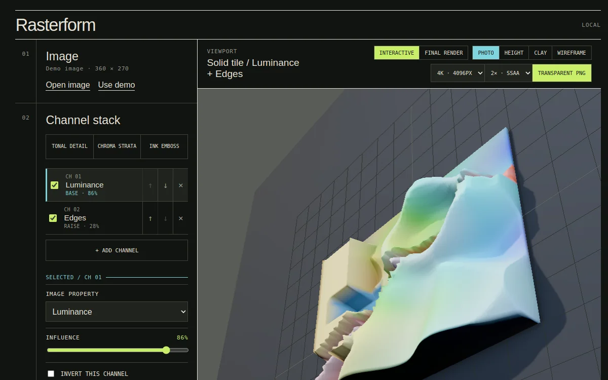This screenshot has height=380, width=608.
Task: Select the Clay view mode
Action: tap(541, 53)
